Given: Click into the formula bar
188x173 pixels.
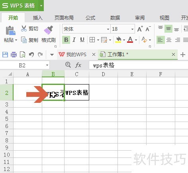Looking at the screenshot, I should pyautogui.click(x=139, y=65).
